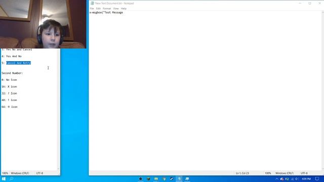
Task: Show hidden system tray icons
Action: pyautogui.click(x=277, y=179)
